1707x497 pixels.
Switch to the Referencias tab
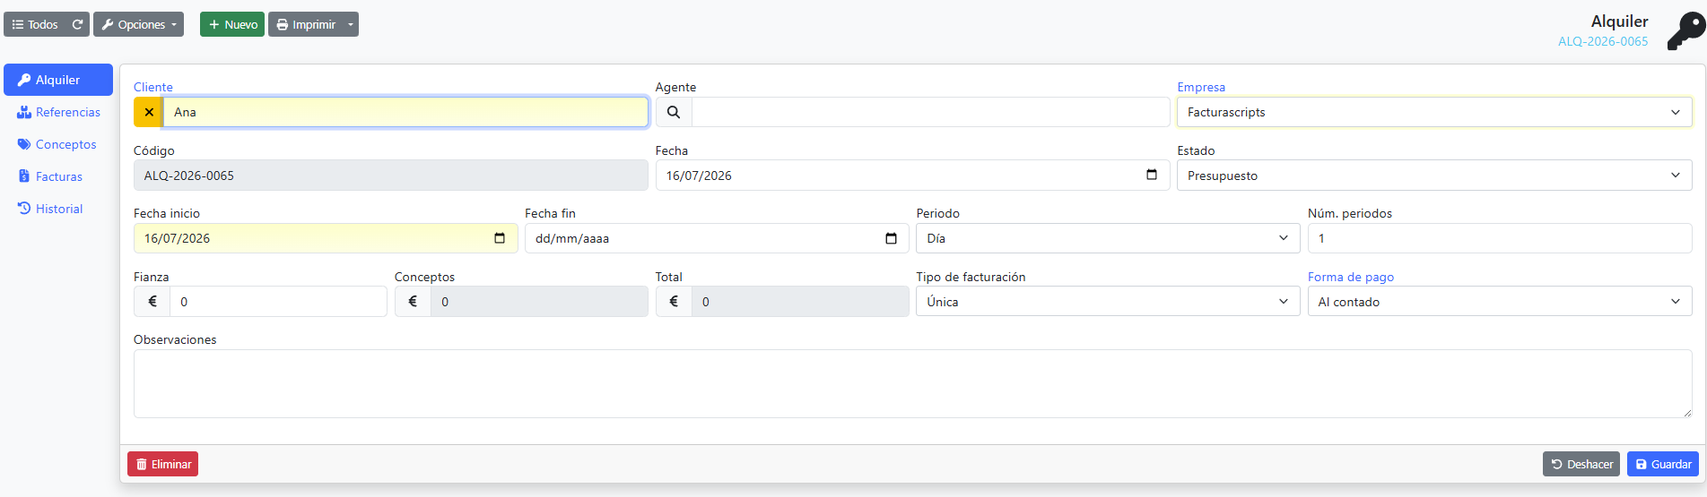point(58,112)
